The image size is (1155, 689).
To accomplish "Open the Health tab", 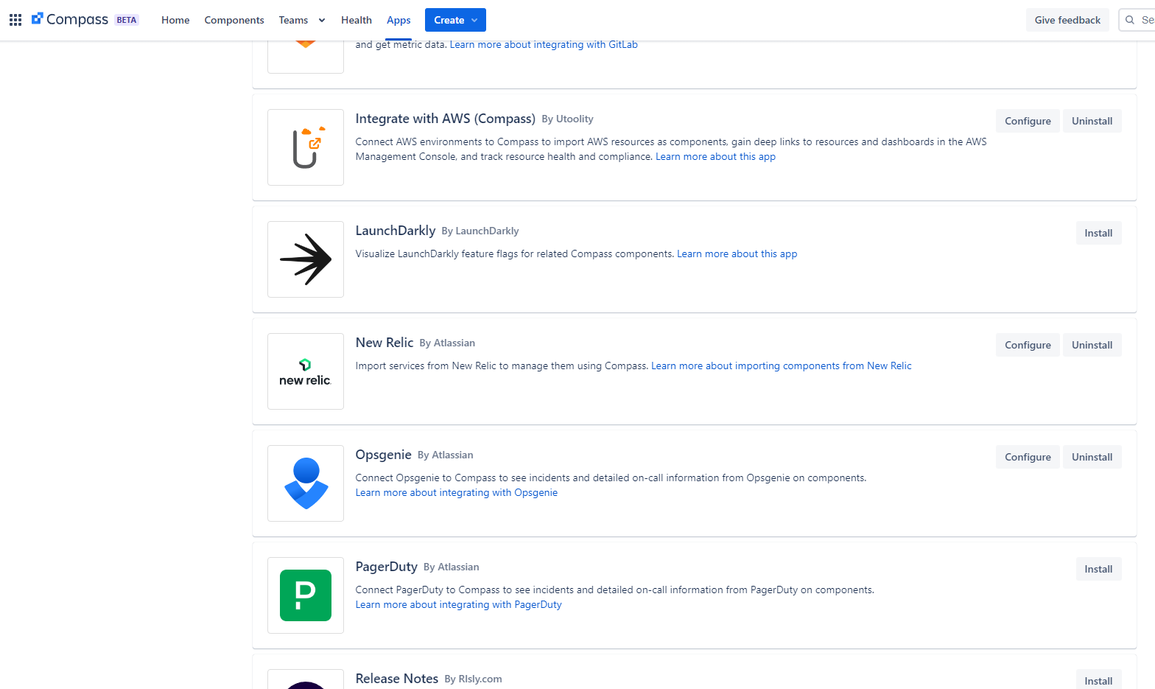I will click(357, 20).
